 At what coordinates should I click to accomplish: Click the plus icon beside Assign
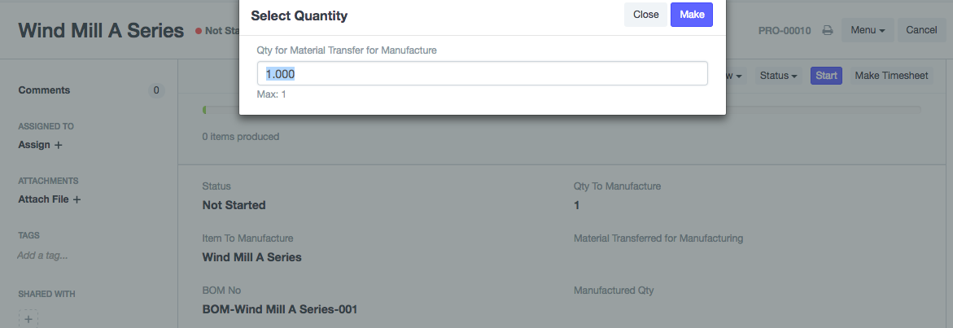click(58, 145)
